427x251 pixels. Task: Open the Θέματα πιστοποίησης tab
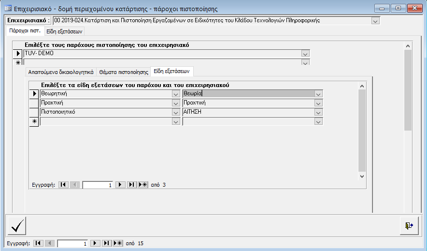click(123, 72)
